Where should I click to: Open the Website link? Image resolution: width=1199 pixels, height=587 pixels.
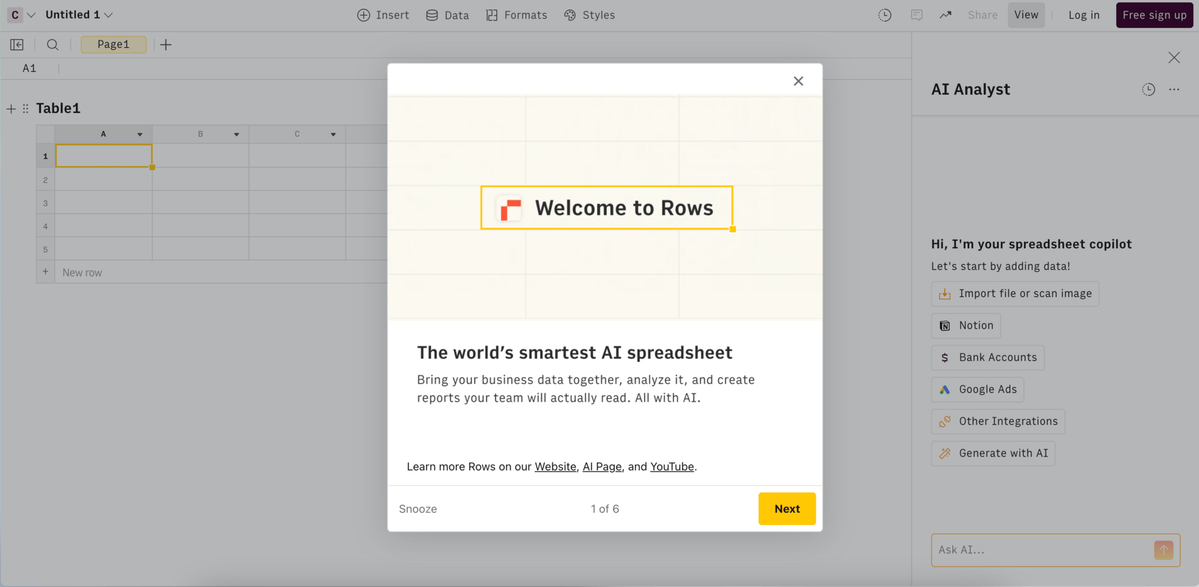point(555,467)
